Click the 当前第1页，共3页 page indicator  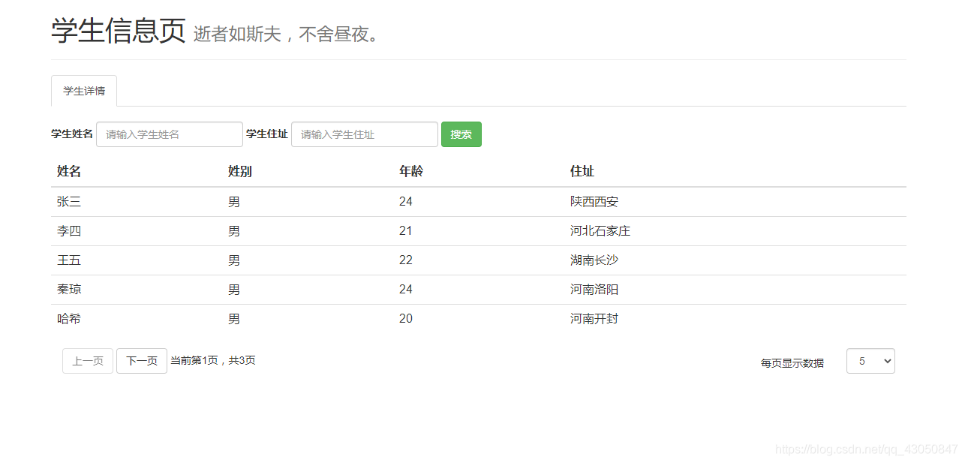213,361
